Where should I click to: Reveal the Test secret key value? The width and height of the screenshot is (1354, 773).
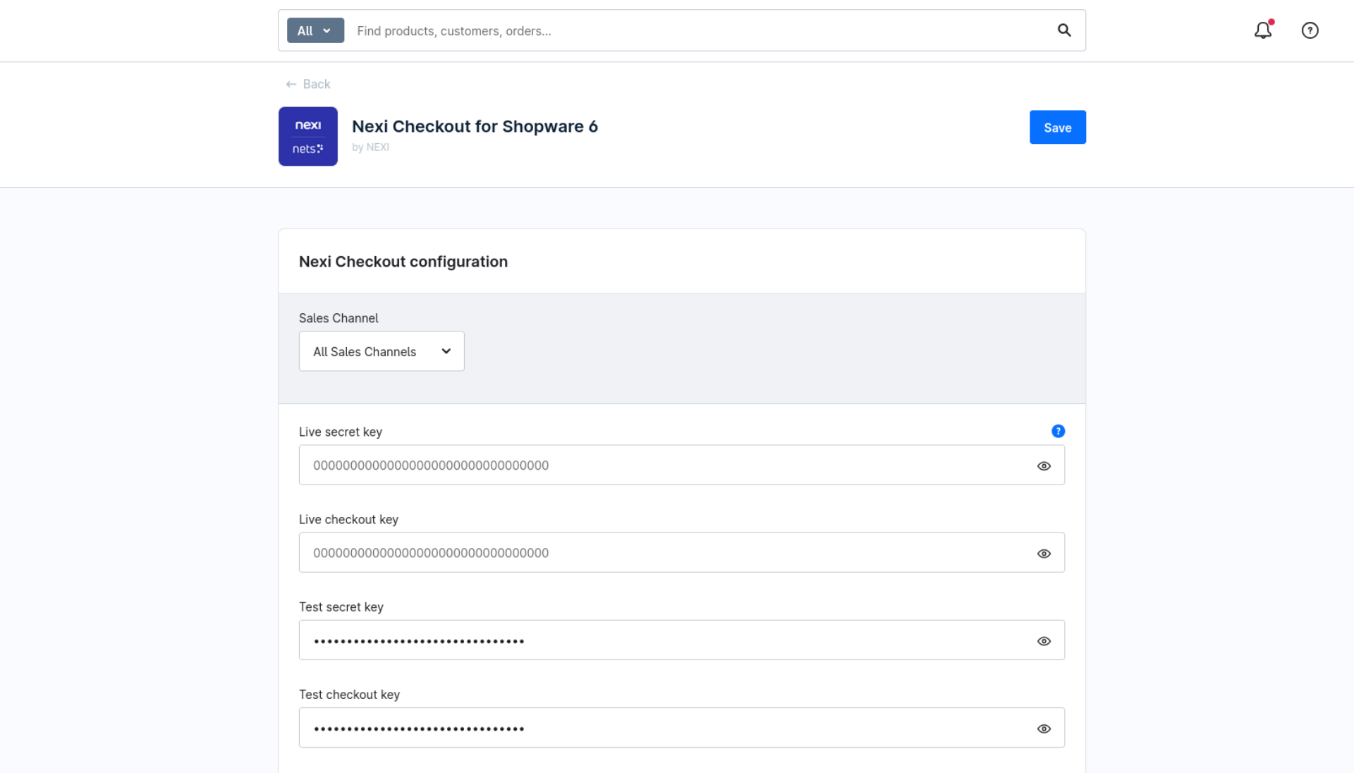1044,640
